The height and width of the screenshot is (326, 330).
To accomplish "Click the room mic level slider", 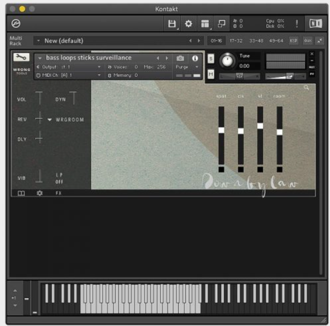I will pos(280,135).
